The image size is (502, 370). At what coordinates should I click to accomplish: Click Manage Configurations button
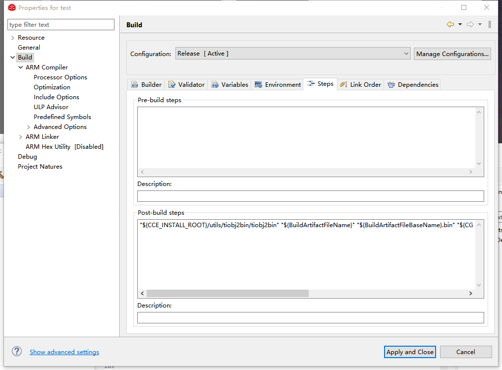[x=452, y=54]
